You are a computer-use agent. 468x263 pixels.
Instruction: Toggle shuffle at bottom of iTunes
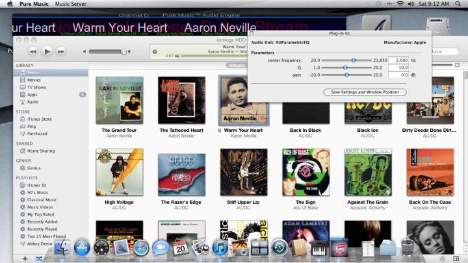[38, 258]
